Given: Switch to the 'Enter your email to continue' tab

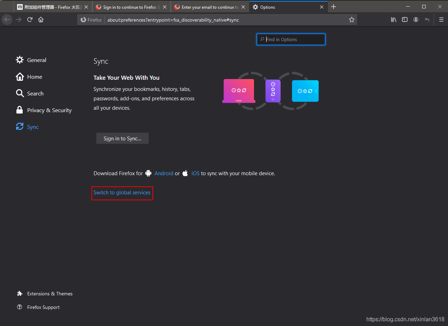Looking at the screenshot, I should coord(210,7).
